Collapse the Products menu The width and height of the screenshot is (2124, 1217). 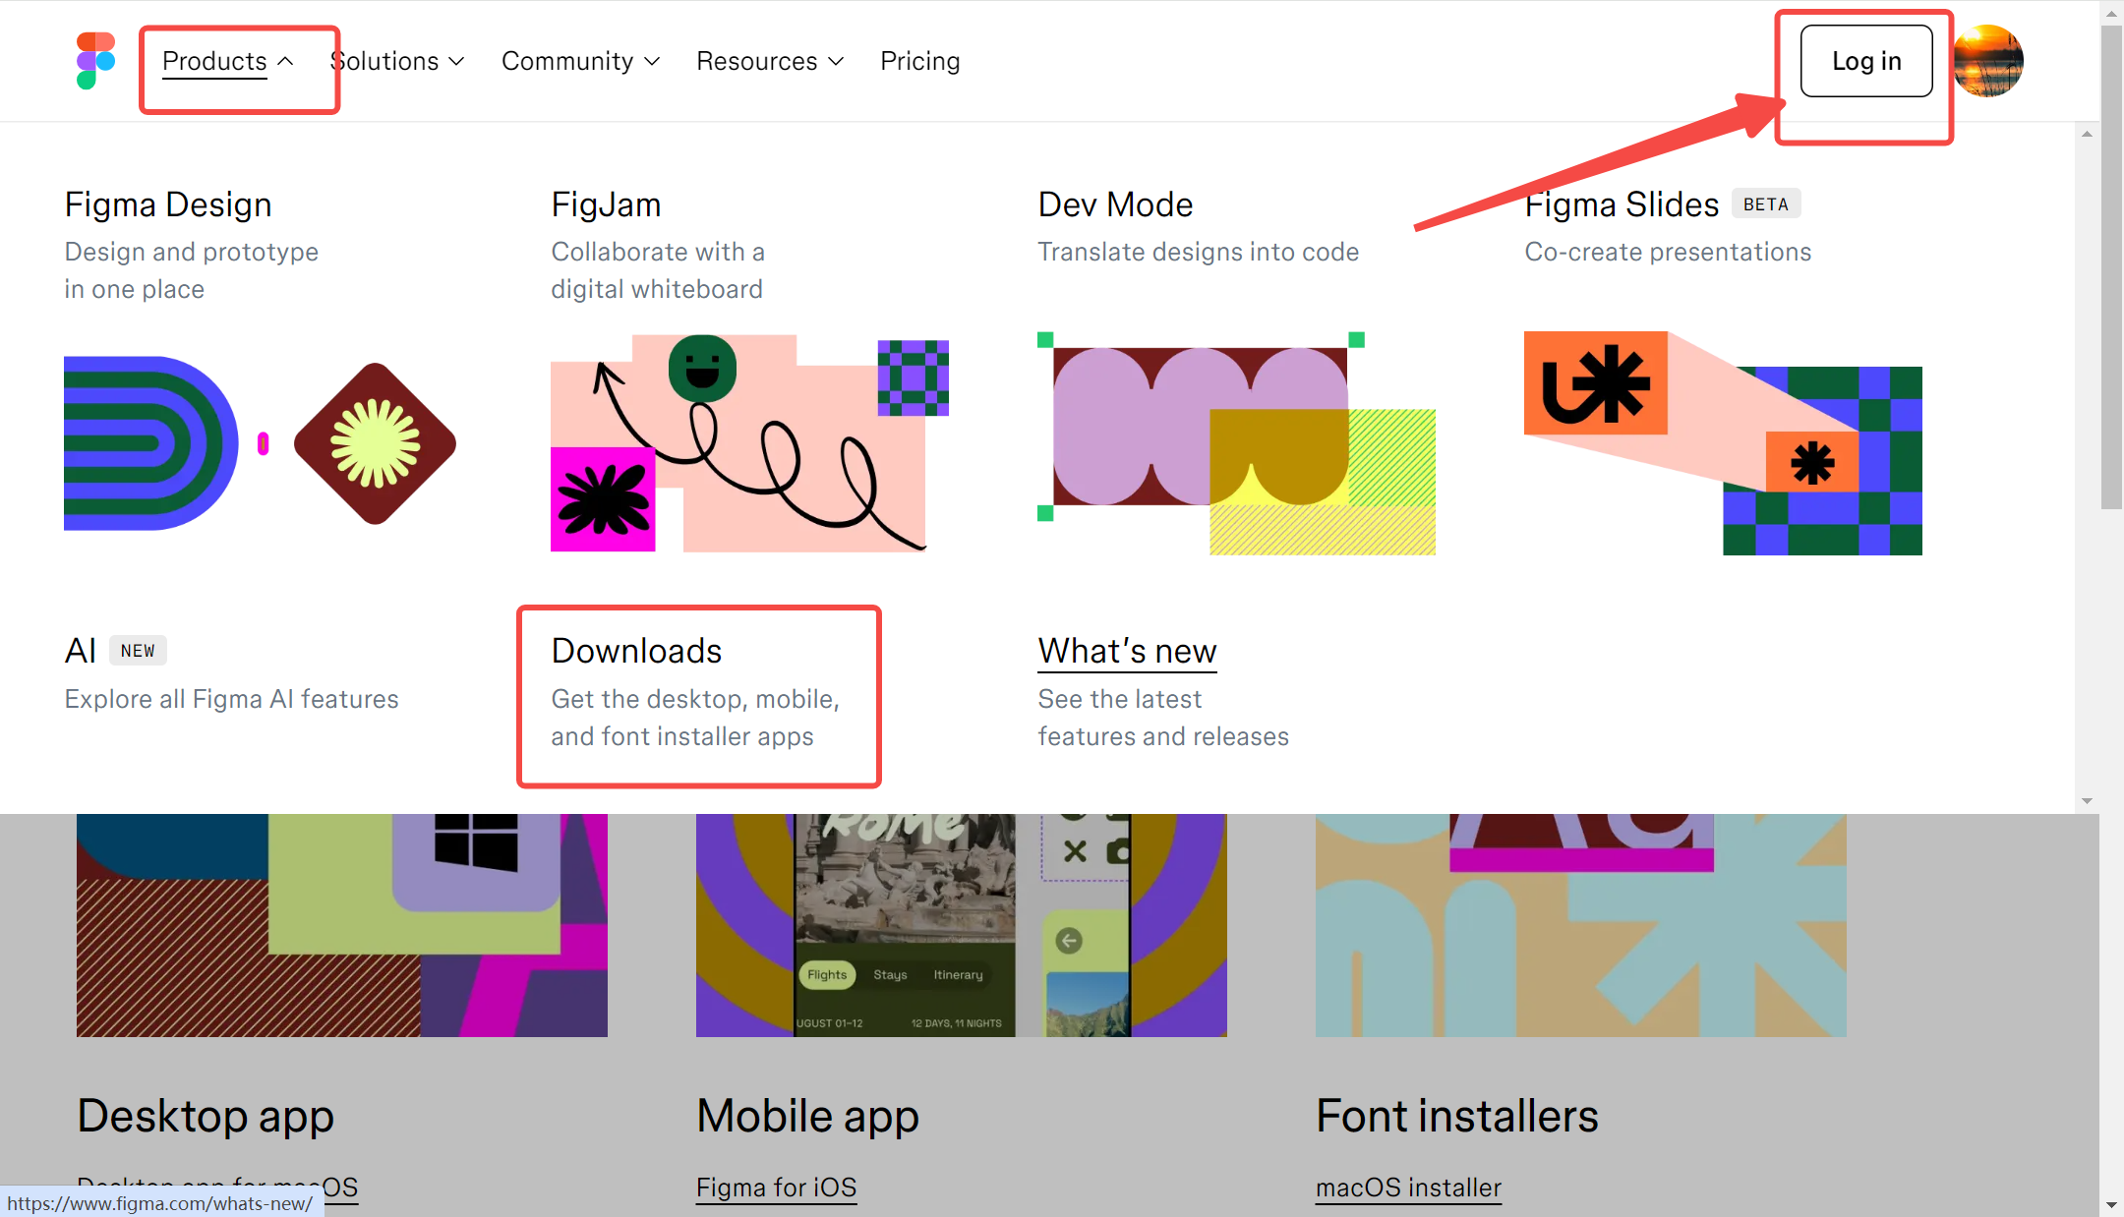(228, 61)
